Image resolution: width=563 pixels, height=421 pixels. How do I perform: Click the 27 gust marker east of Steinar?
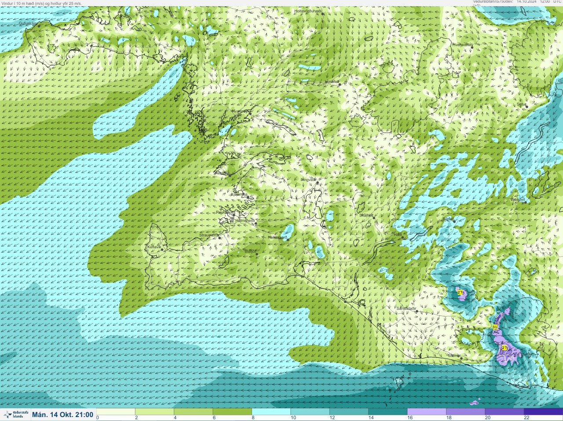point(505,348)
